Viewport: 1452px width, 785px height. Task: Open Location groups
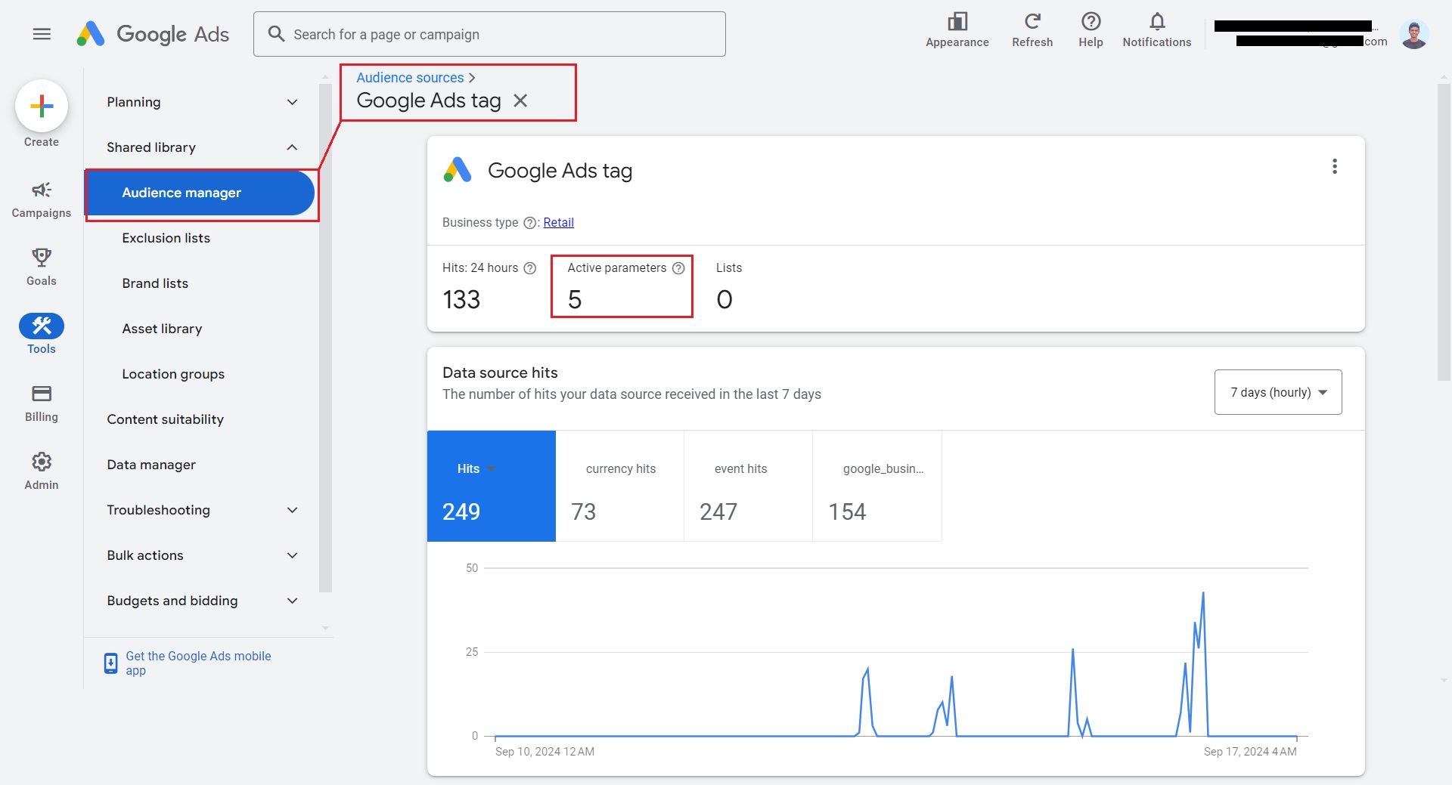pos(173,374)
